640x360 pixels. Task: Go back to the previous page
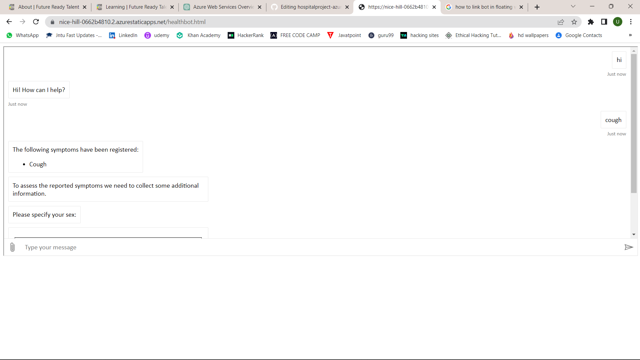pyautogui.click(x=9, y=22)
